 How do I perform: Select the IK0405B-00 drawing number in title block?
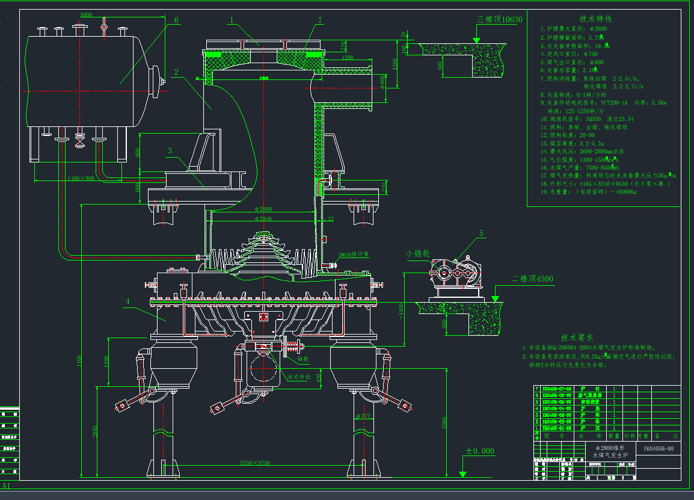coord(658,448)
